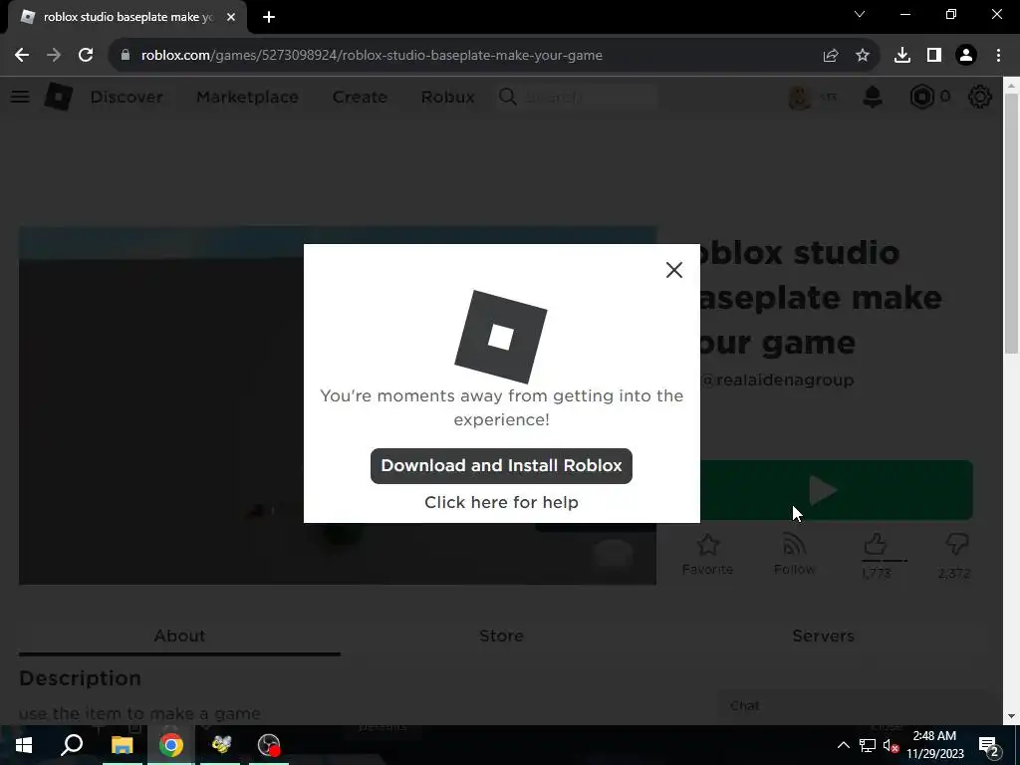Open the Chat panel
Screen dimensions: 1020x765
[x=853, y=706]
